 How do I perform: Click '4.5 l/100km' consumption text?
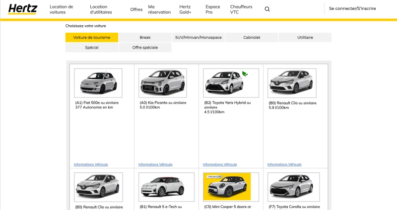(x=214, y=112)
